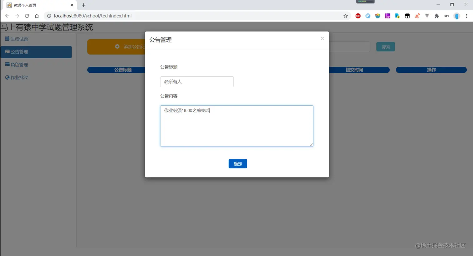Open the Chrome profile avatar
The height and width of the screenshot is (256, 473).
point(457,16)
